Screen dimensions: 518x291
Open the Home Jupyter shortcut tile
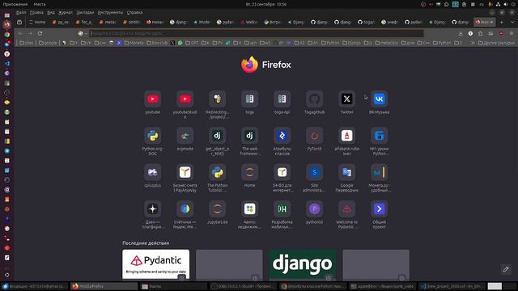pos(250,172)
